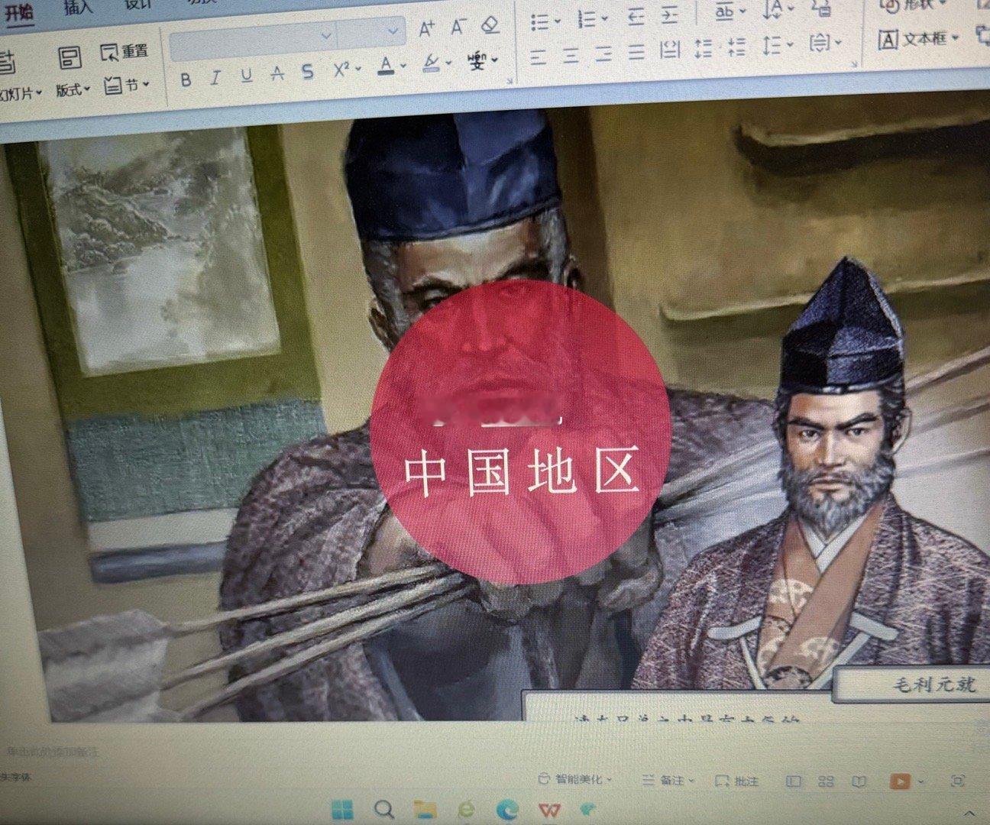
Task: Increase indent level
Action: tap(668, 15)
